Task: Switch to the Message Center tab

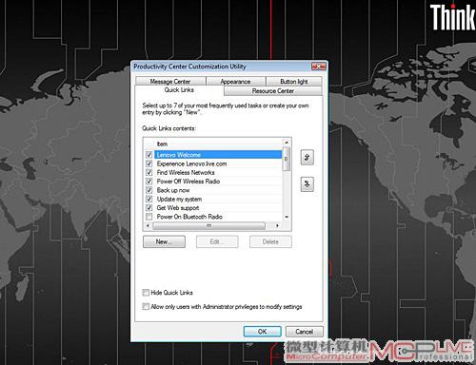Action: (x=170, y=82)
